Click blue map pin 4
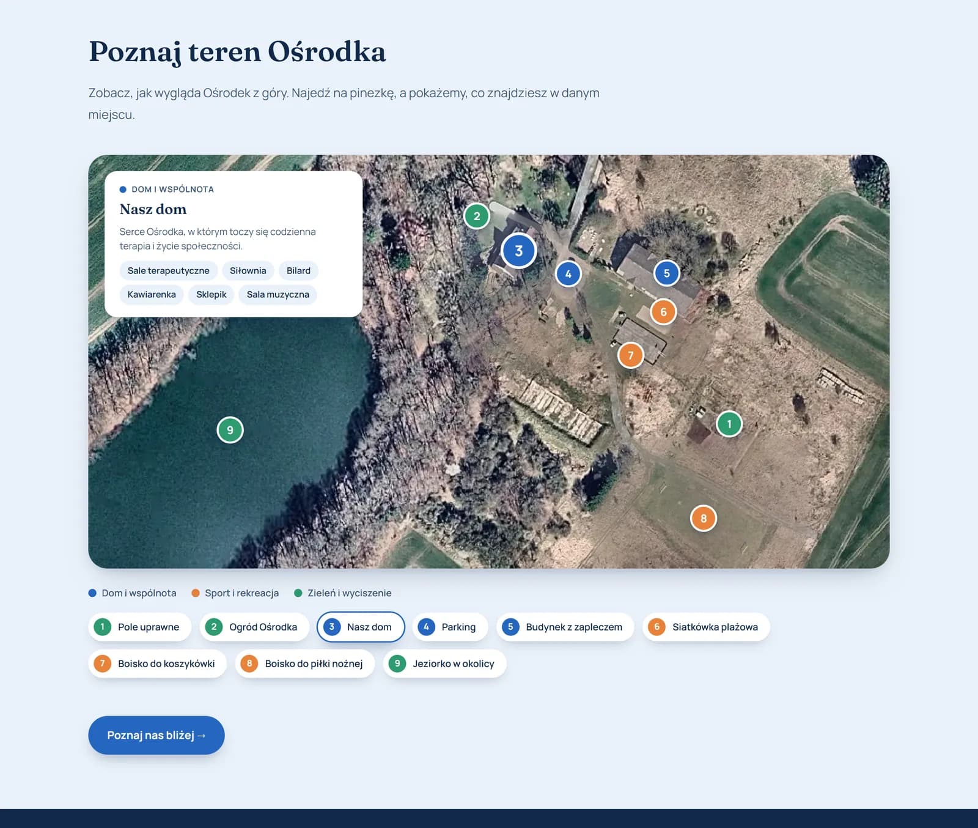 [x=568, y=274]
